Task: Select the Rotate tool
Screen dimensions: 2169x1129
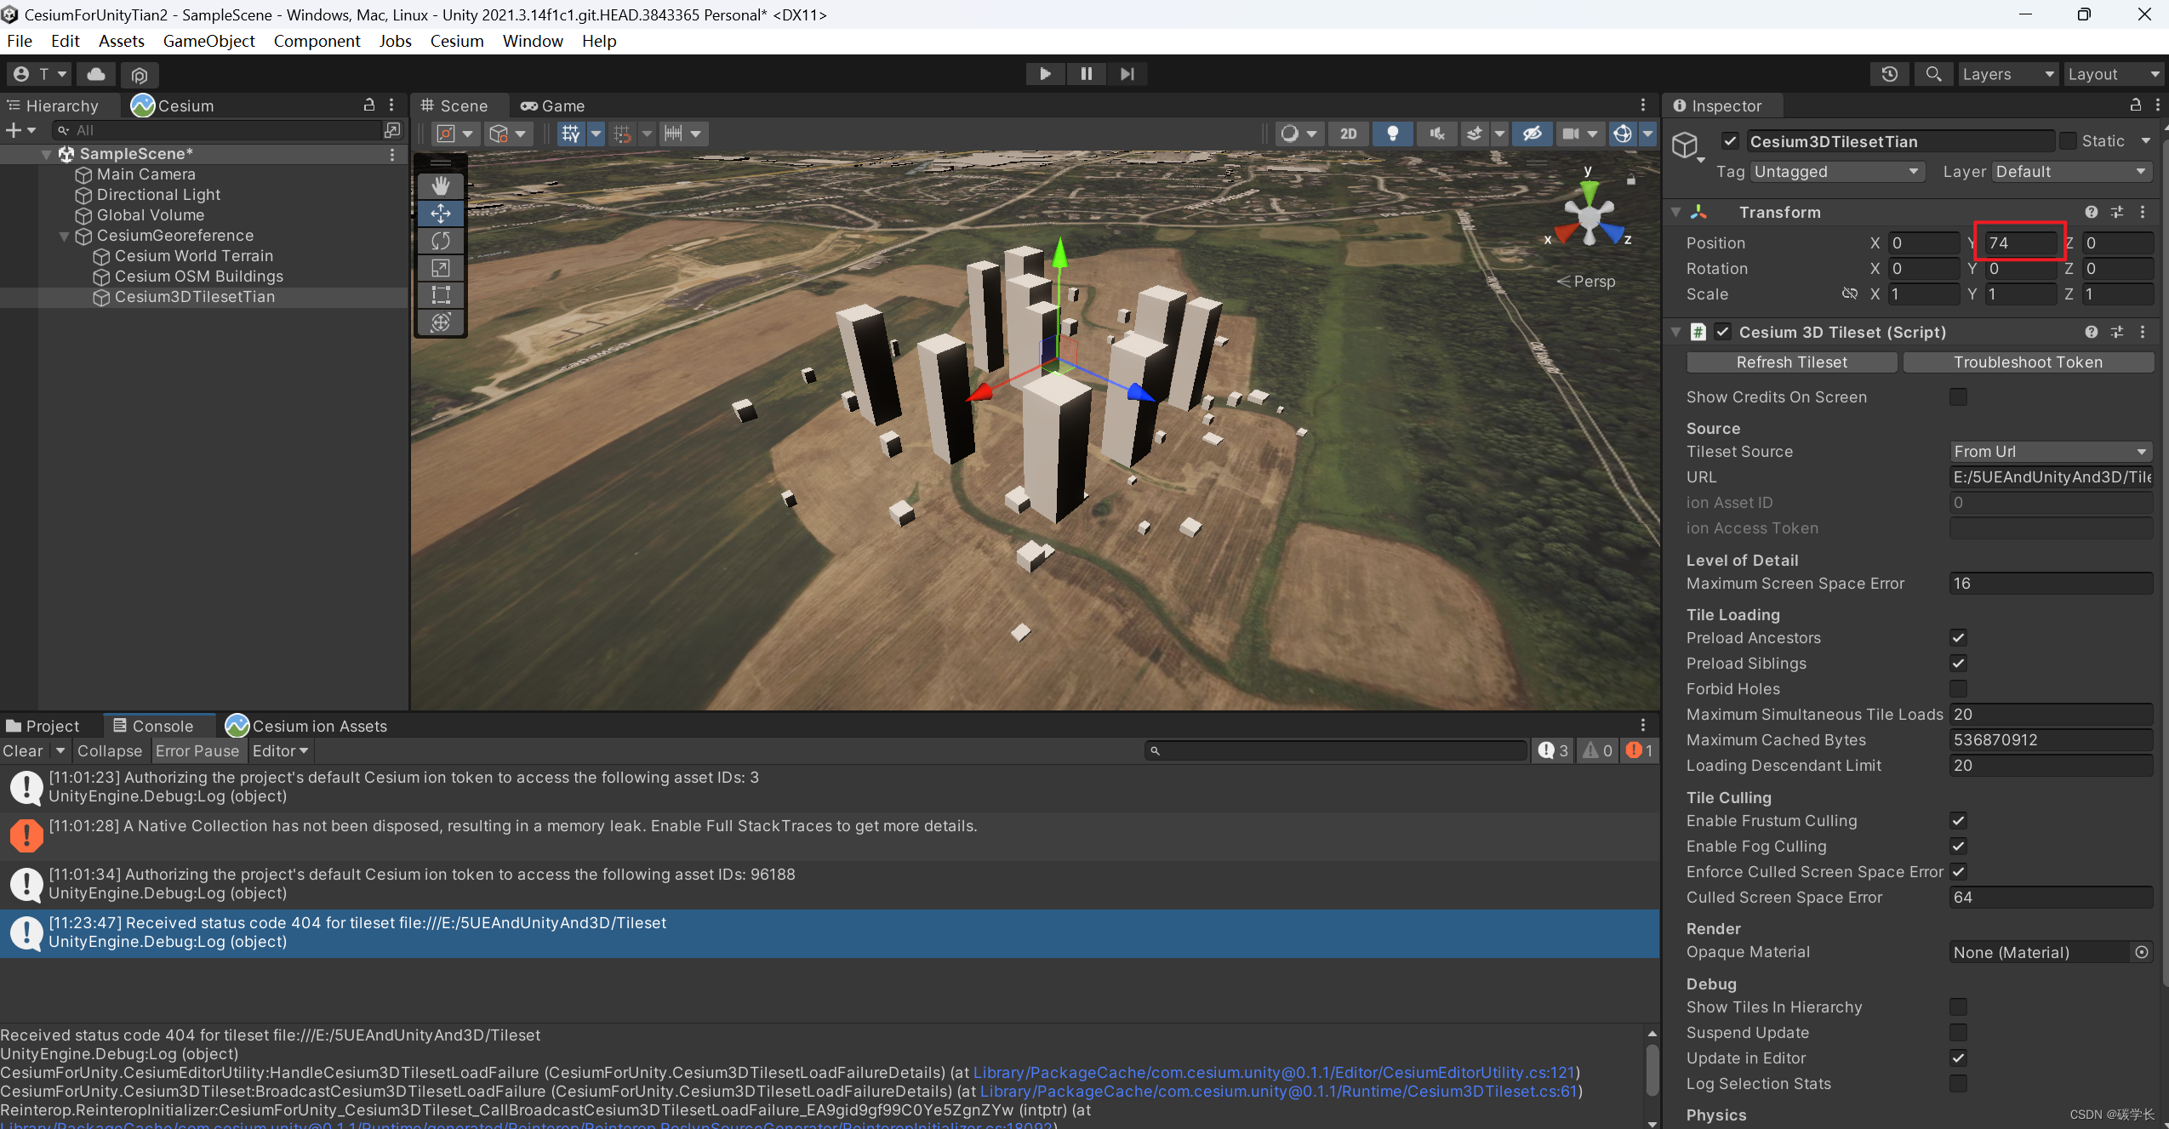Action: coord(440,241)
